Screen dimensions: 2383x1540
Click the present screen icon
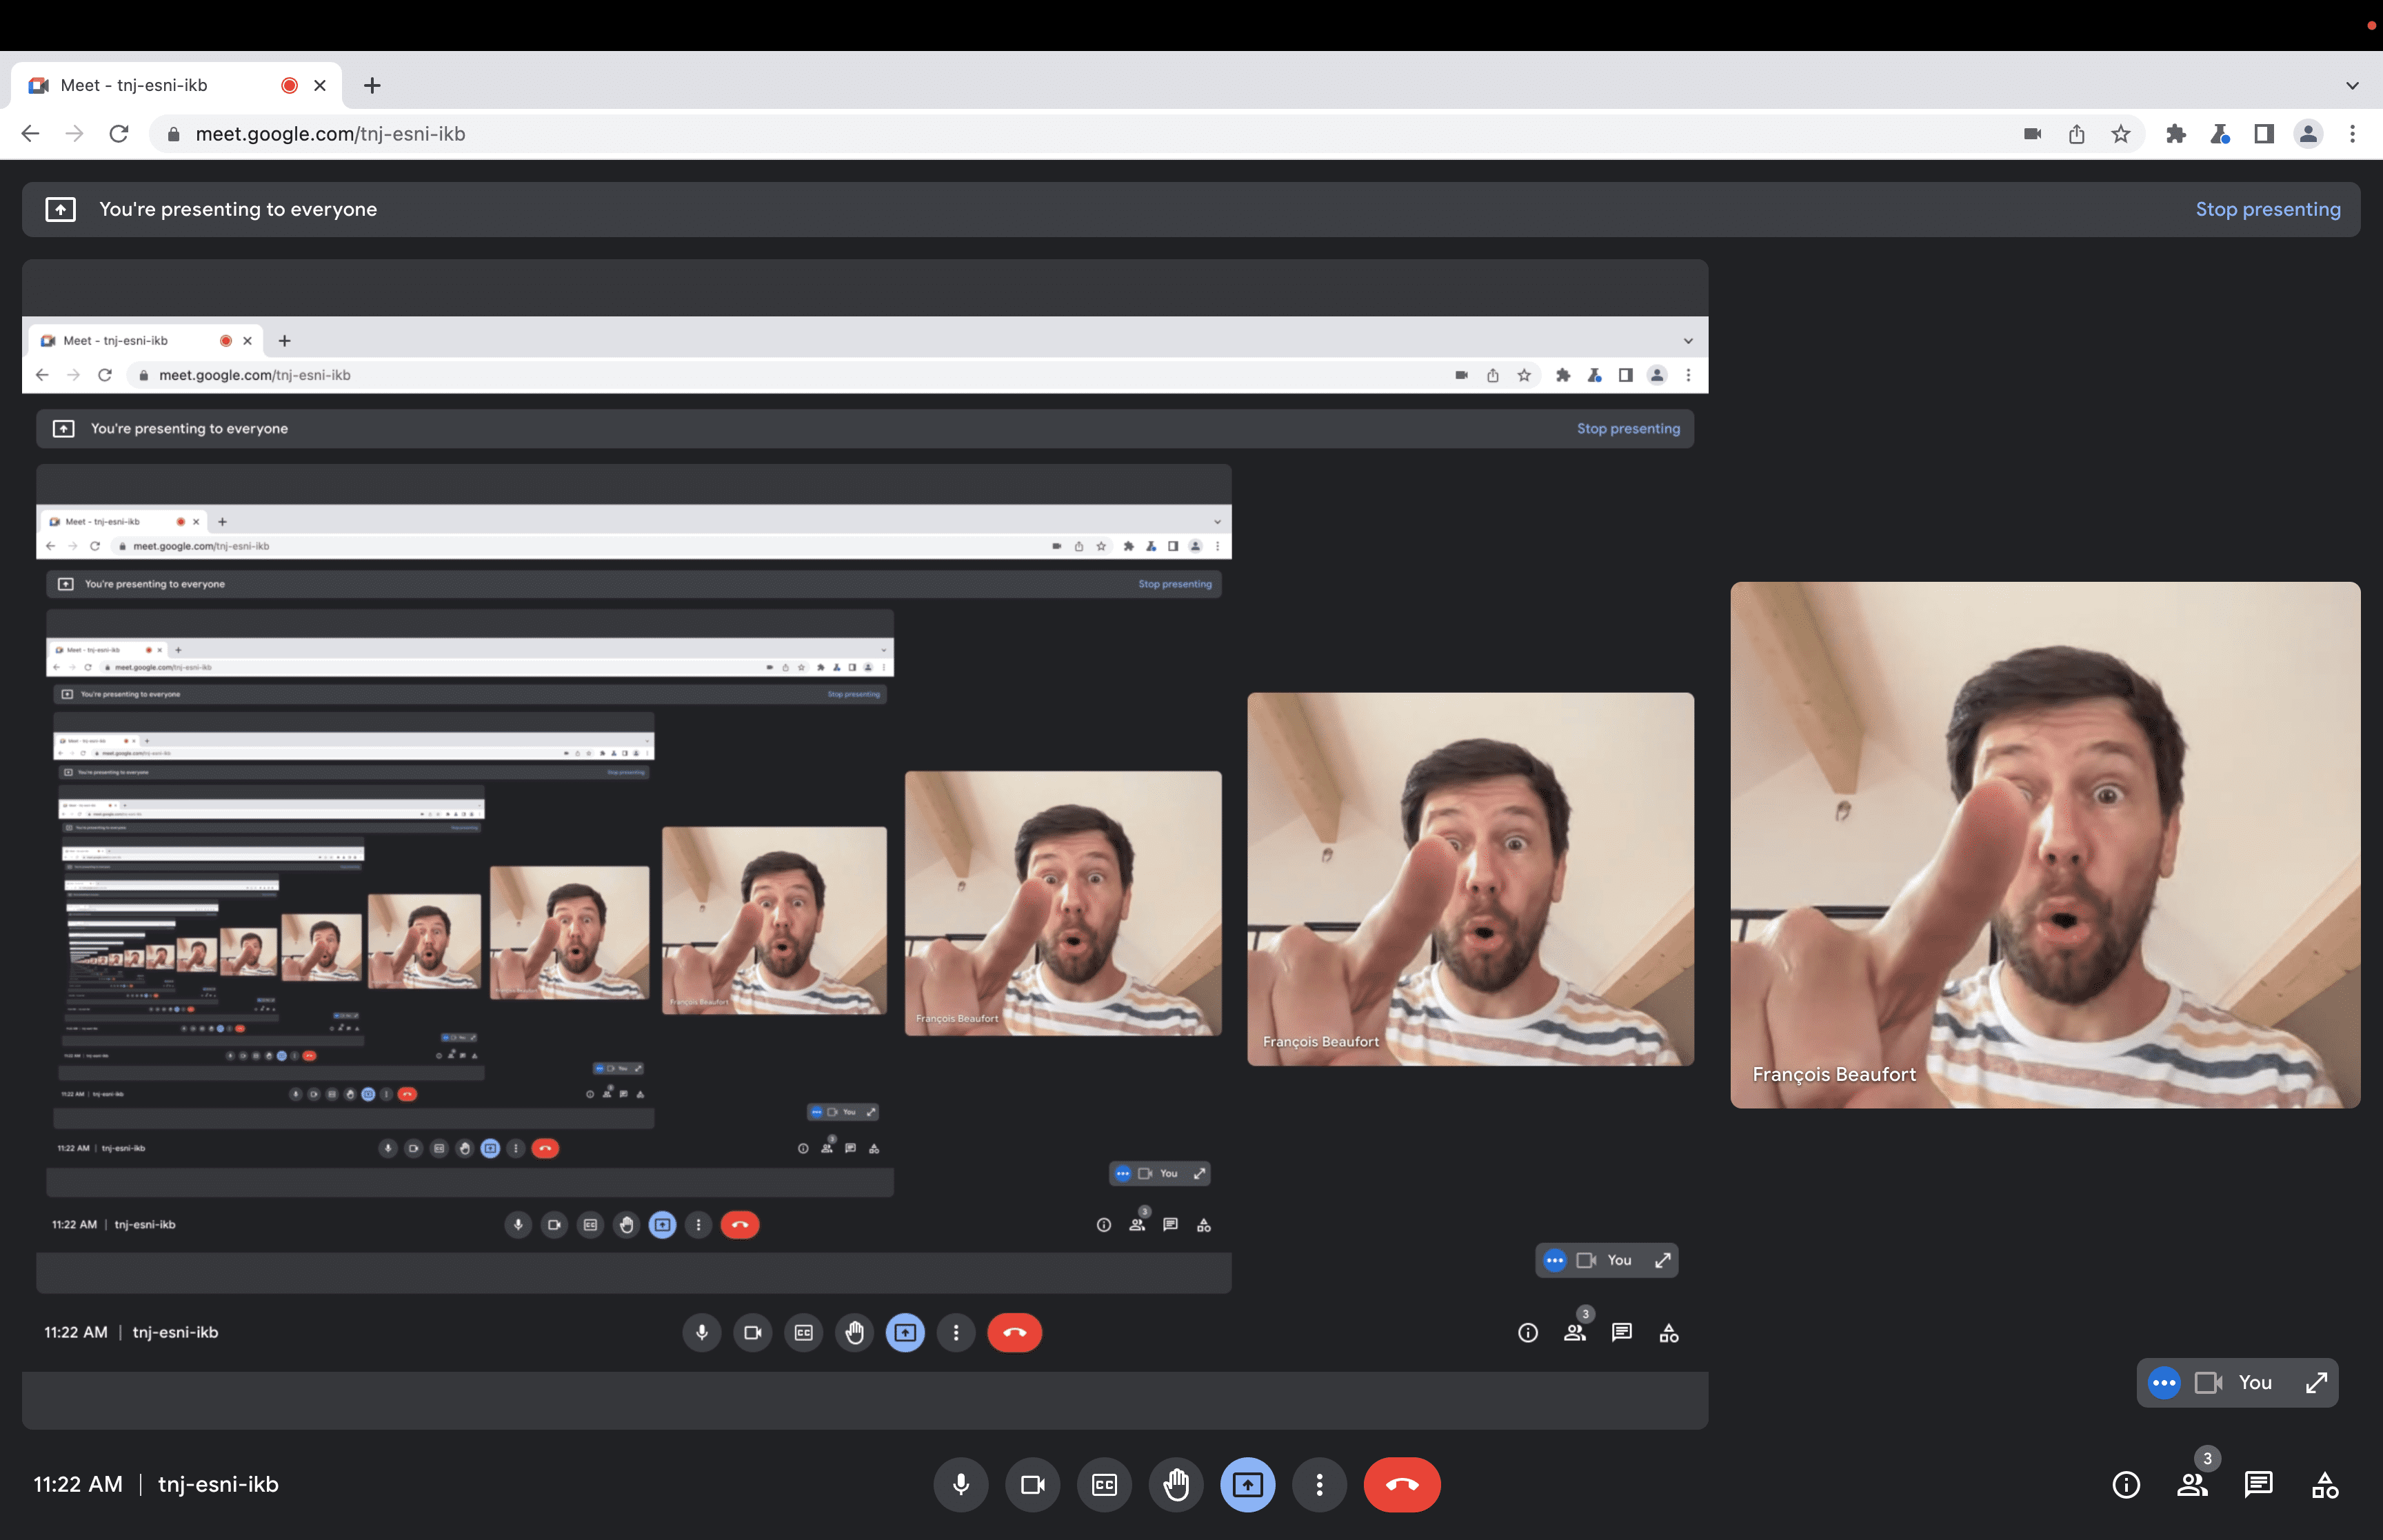click(1247, 1484)
